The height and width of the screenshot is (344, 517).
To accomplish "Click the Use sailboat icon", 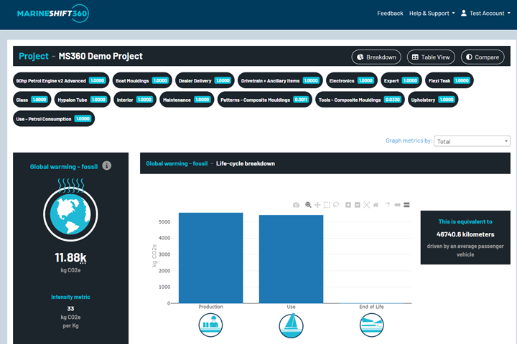I will pyautogui.click(x=291, y=325).
